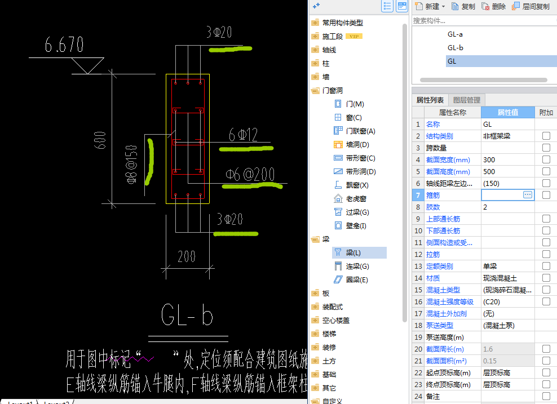Click 复制 to copy the component

[x=463, y=6]
